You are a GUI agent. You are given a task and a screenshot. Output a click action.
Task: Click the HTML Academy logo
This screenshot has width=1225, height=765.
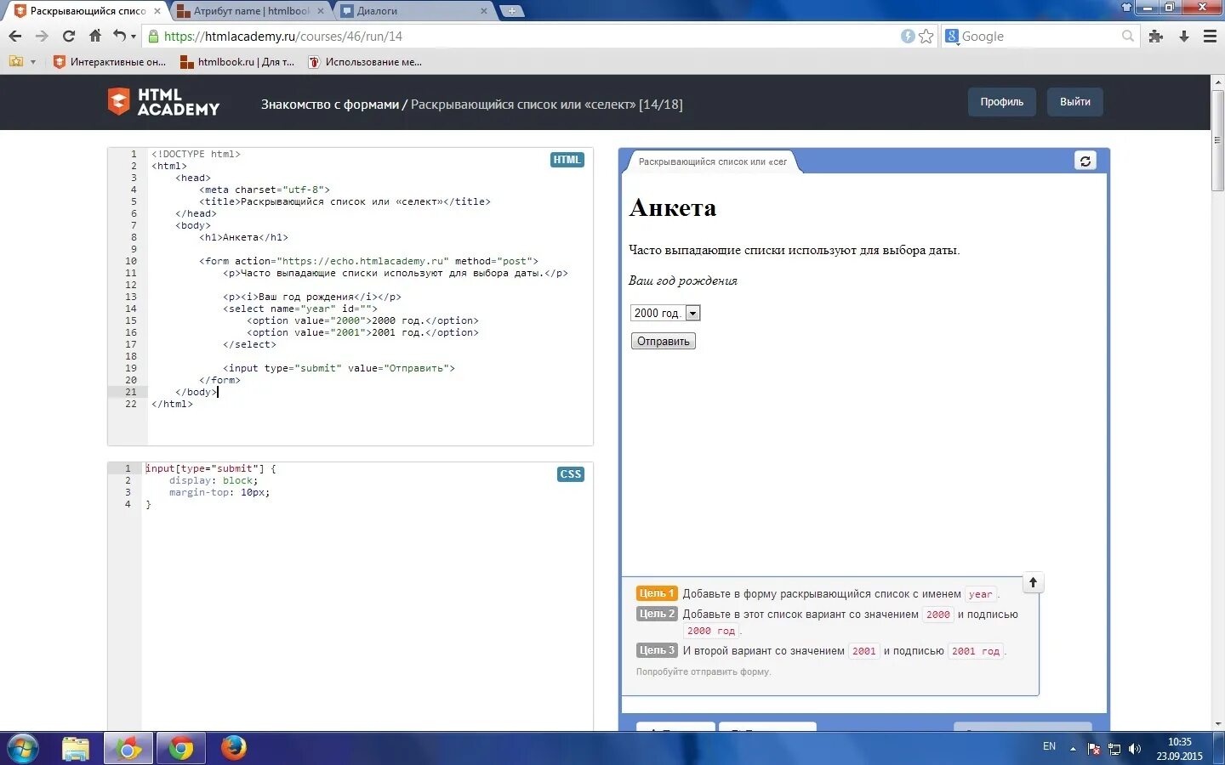[163, 102]
